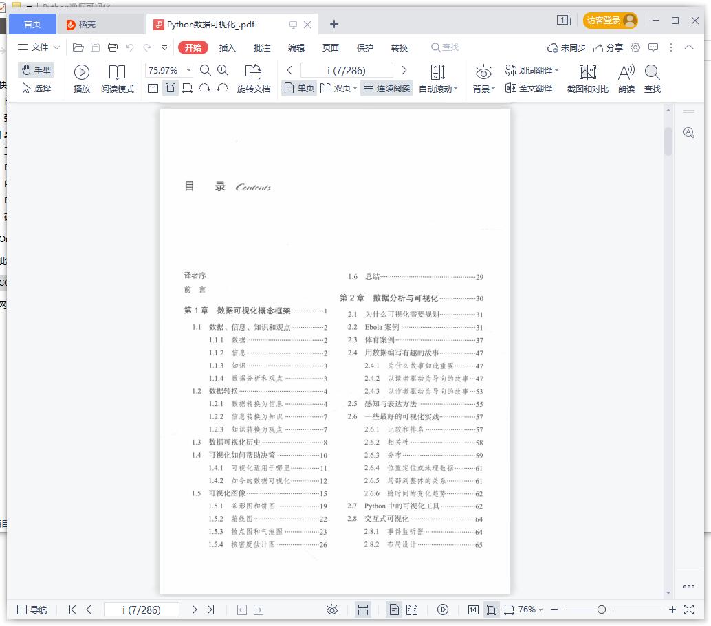711x626 pixels.
Task: Focus the top page number field
Action: [x=347, y=70]
